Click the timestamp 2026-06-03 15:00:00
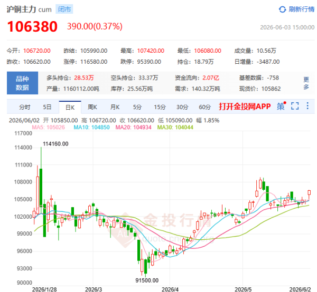Screen dimensions: 317x292 [x=287, y=27]
